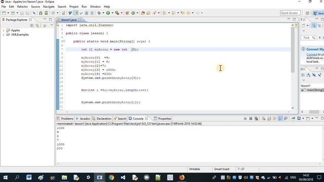The width and height of the screenshot is (324, 182).
Task: Click the Remove All Terminated Launches icon
Action: (256, 119)
